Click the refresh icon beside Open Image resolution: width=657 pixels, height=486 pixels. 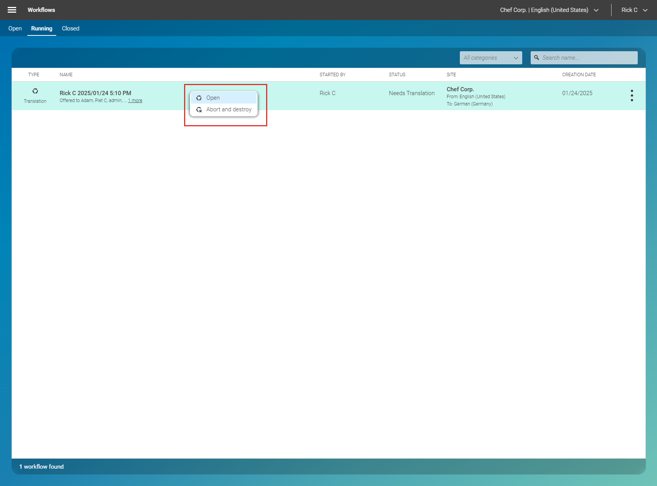[199, 98]
